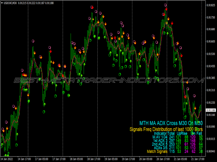Screen dimensions: 217x162
Task: Select the 20 Jan 05:00 time label
Action: [x=146, y=159]
